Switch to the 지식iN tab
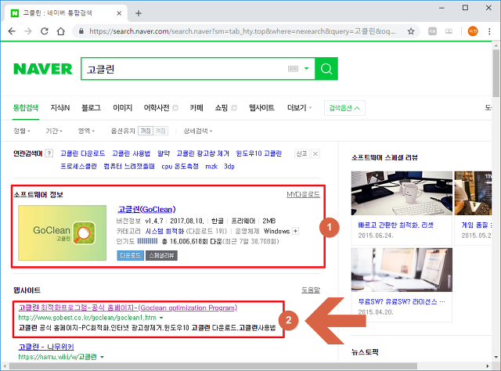Image resolution: width=501 pixels, height=371 pixels. click(59, 108)
